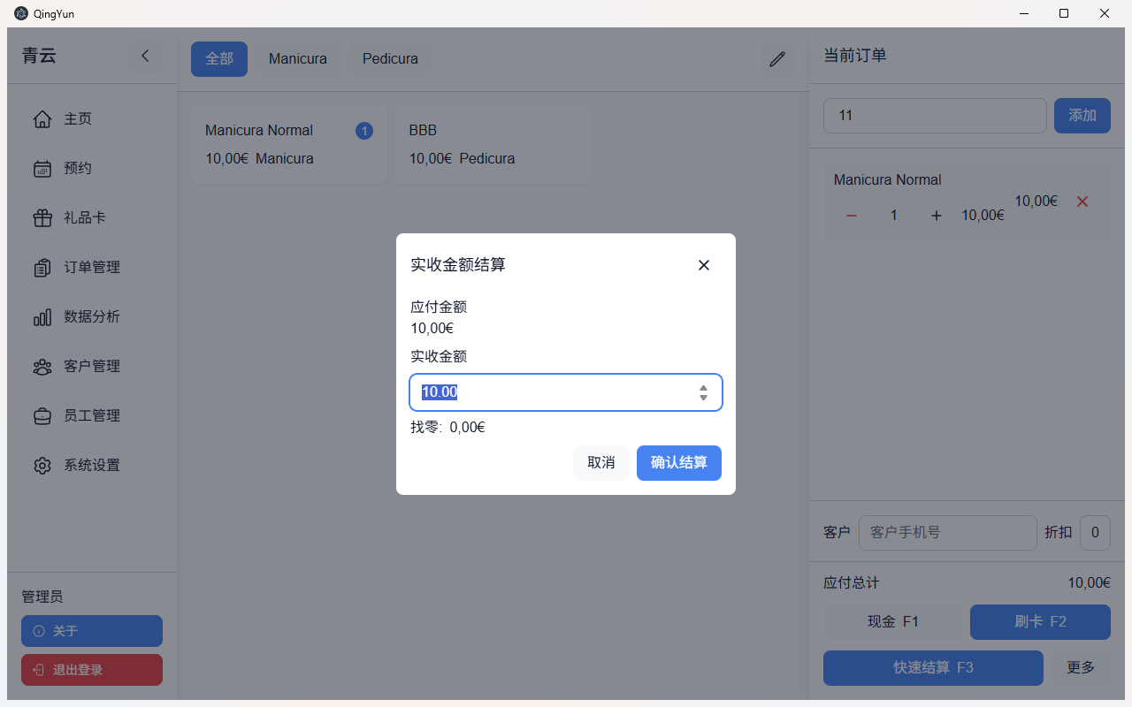Select the Manicura category tab

tap(298, 59)
